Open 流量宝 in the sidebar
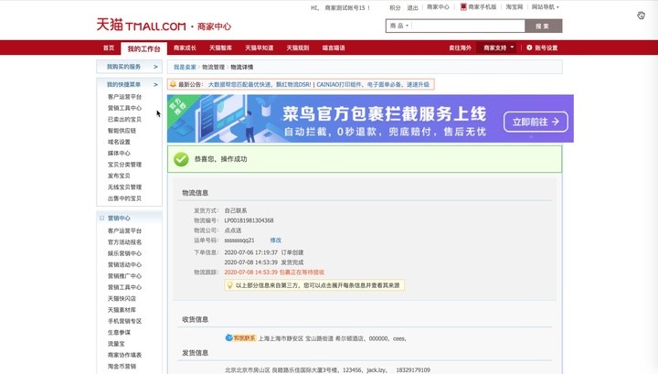This screenshot has height=374, width=658. click(116, 344)
